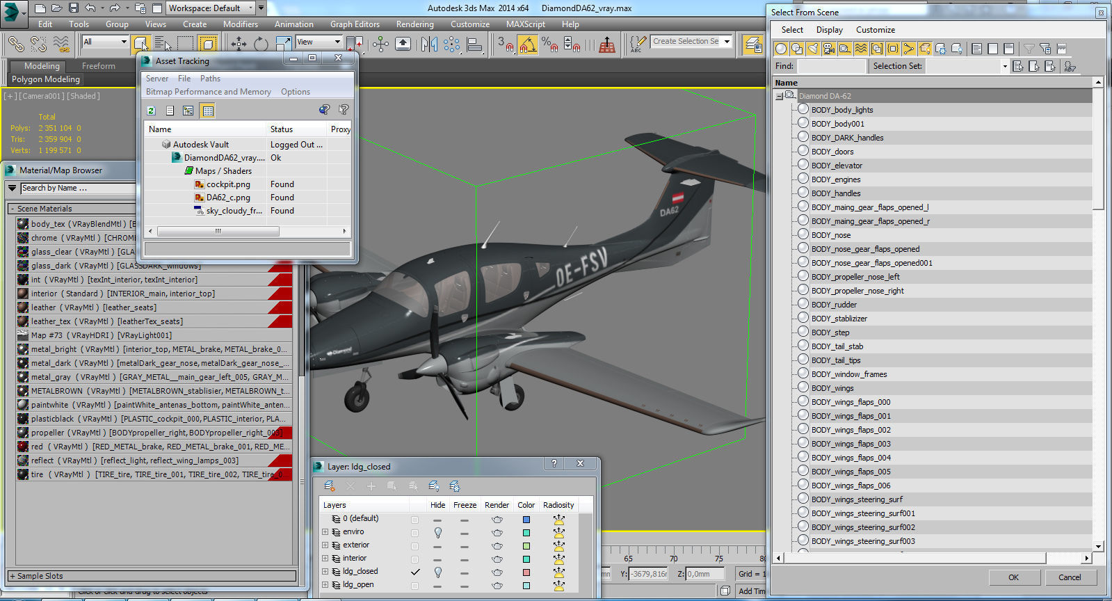Click the Bind to Space Warp tool
Screen dimensions: 1112x601
click(x=62, y=44)
